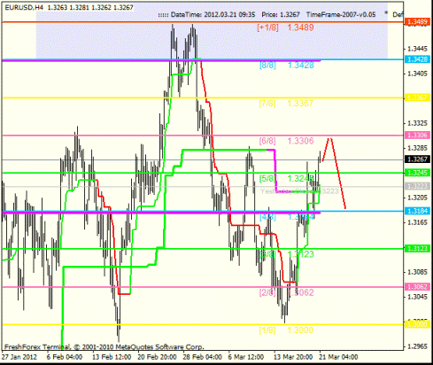Select the pink 1.3062 price axis tag
This screenshot has width=433, height=365.
[x=417, y=286]
